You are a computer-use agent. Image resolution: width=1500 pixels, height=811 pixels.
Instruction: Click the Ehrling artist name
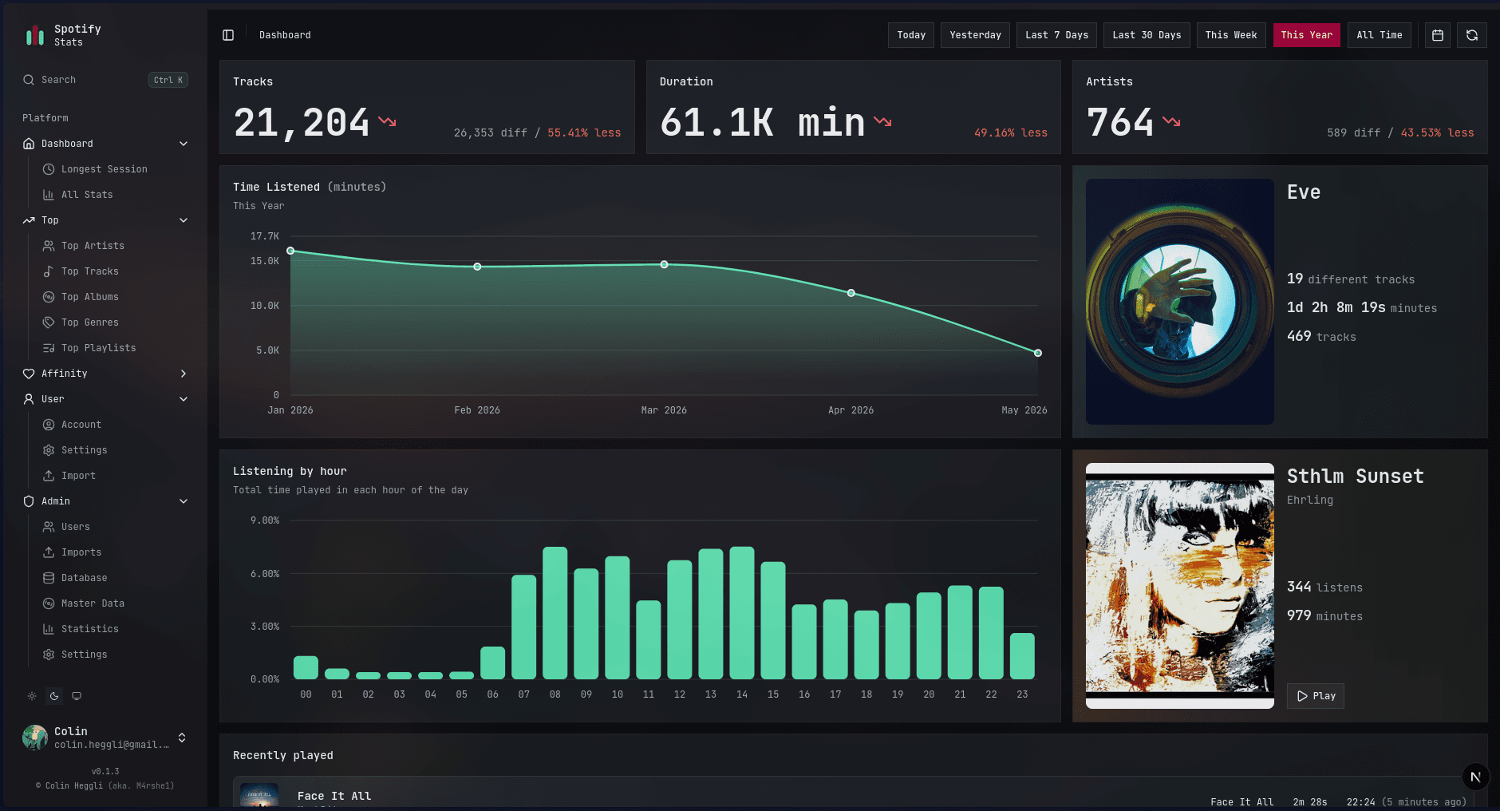click(x=1310, y=500)
